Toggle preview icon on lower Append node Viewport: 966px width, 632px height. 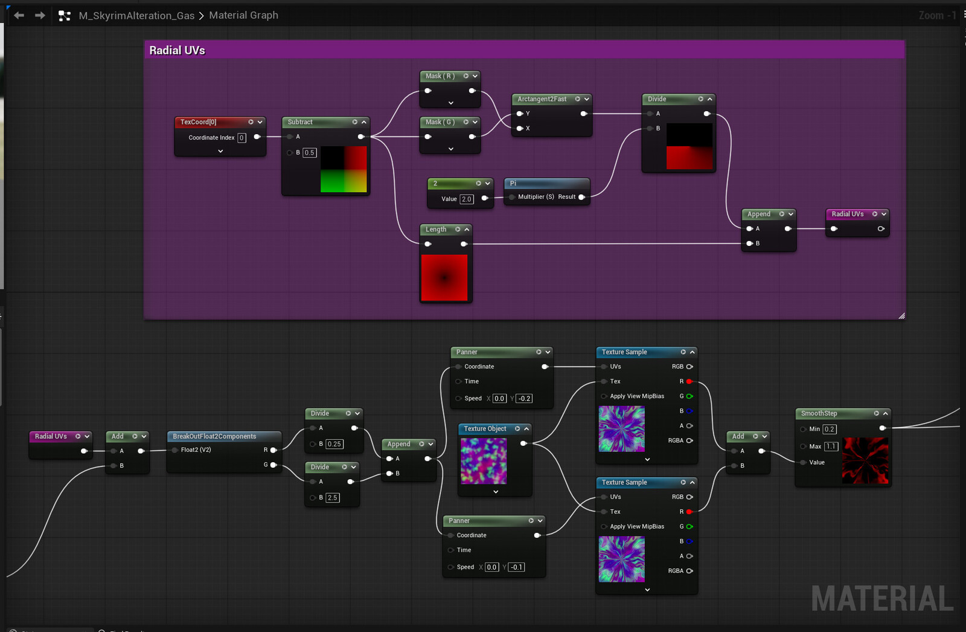pyautogui.click(x=421, y=444)
